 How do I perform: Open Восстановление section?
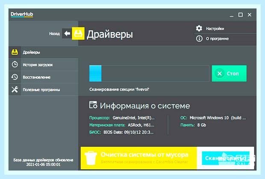(44, 77)
